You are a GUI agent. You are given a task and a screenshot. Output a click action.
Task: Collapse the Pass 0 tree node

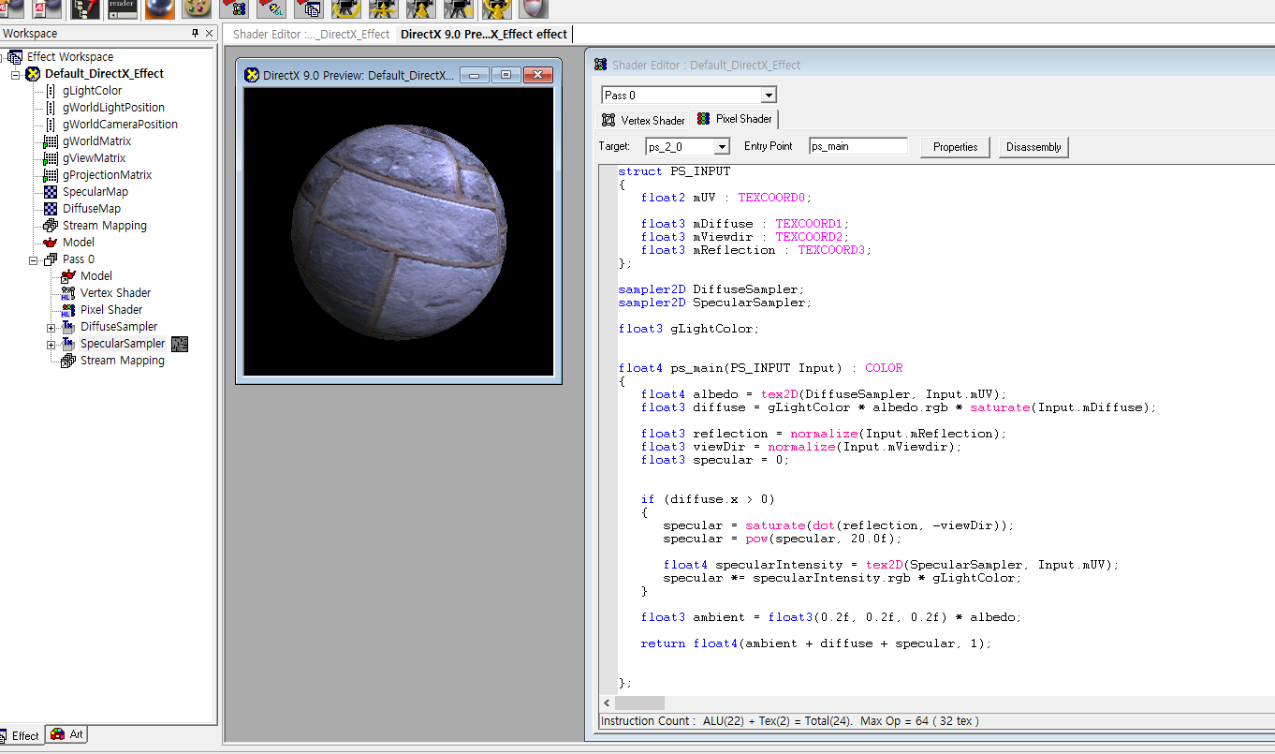coord(34,259)
